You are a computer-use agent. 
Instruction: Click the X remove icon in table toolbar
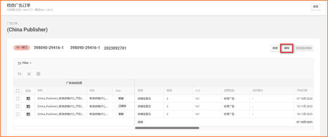click(x=29, y=74)
